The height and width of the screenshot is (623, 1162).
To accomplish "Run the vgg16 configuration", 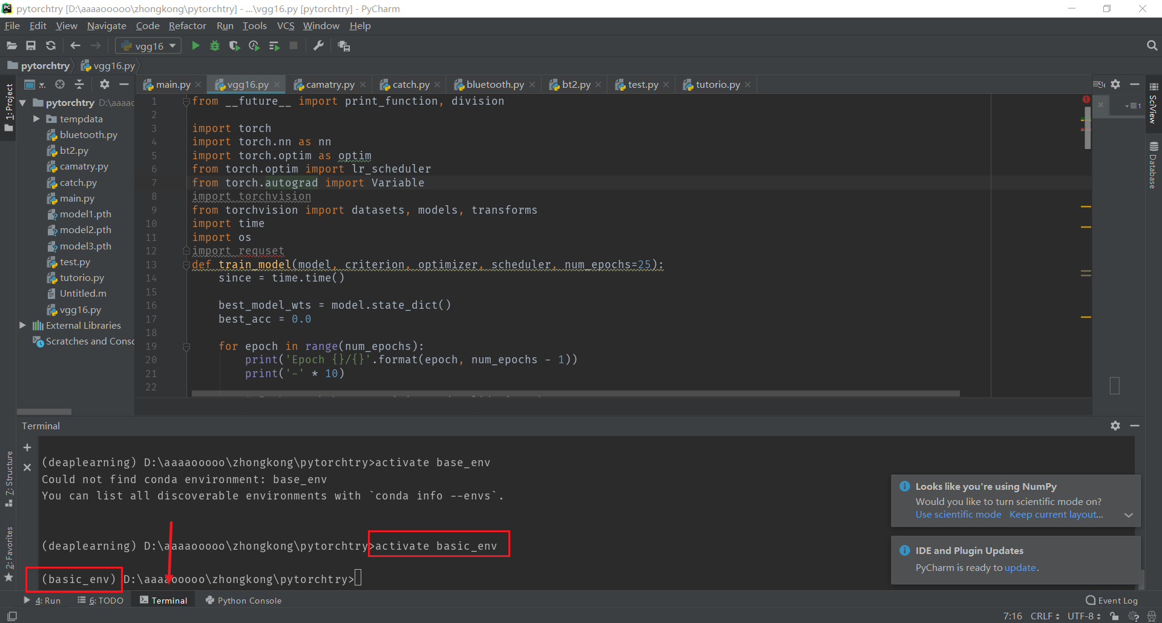I will click(x=195, y=45).
